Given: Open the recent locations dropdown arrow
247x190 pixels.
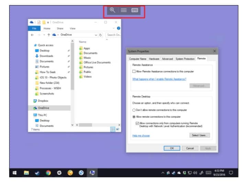Looking at the screenshot, I should point(44,35).
